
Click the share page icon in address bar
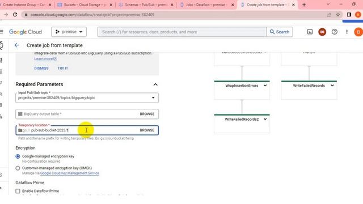tap(329, 15)
